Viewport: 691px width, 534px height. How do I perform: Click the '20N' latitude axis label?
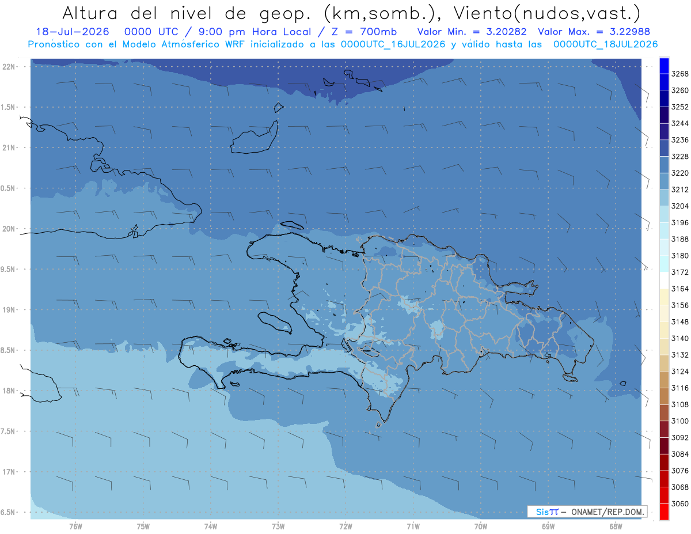tap(10, 229)
